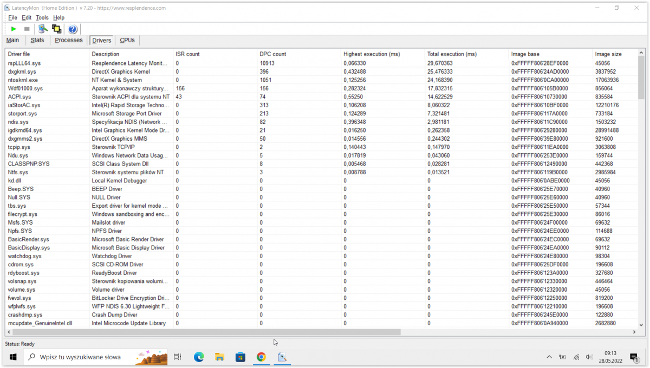Open the Edit menu

[27, 18]
